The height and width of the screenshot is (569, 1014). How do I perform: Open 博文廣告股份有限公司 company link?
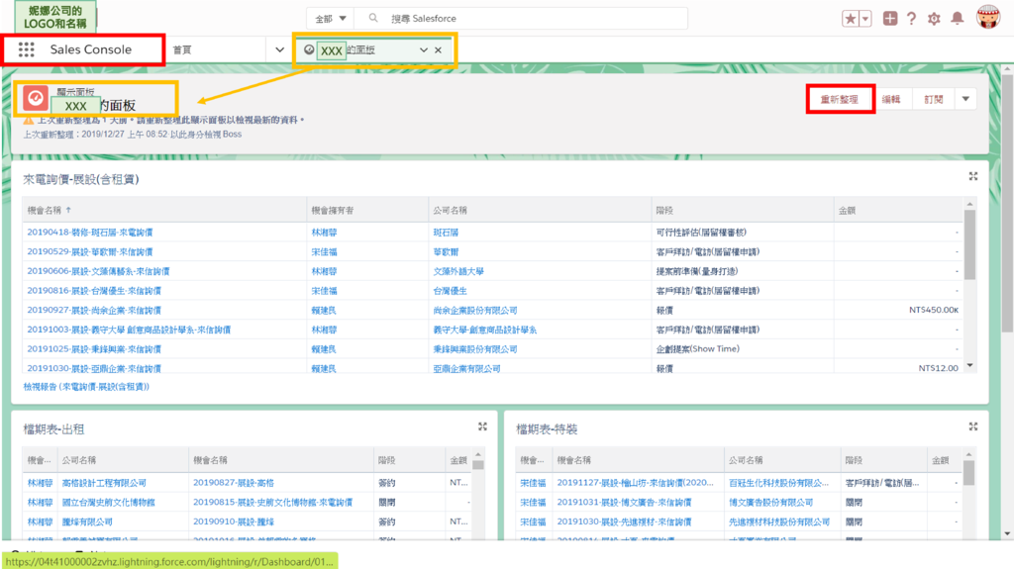[x=770, y=502]
